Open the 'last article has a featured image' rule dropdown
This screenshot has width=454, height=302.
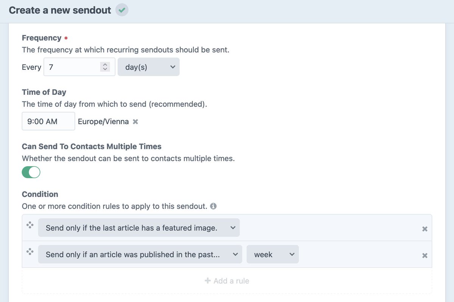click(139, 228)
